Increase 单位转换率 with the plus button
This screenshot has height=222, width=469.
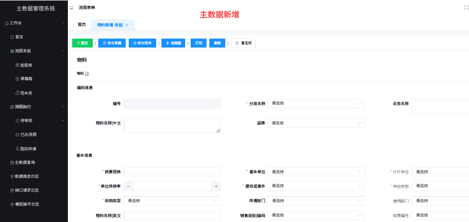tap(216, 186)
